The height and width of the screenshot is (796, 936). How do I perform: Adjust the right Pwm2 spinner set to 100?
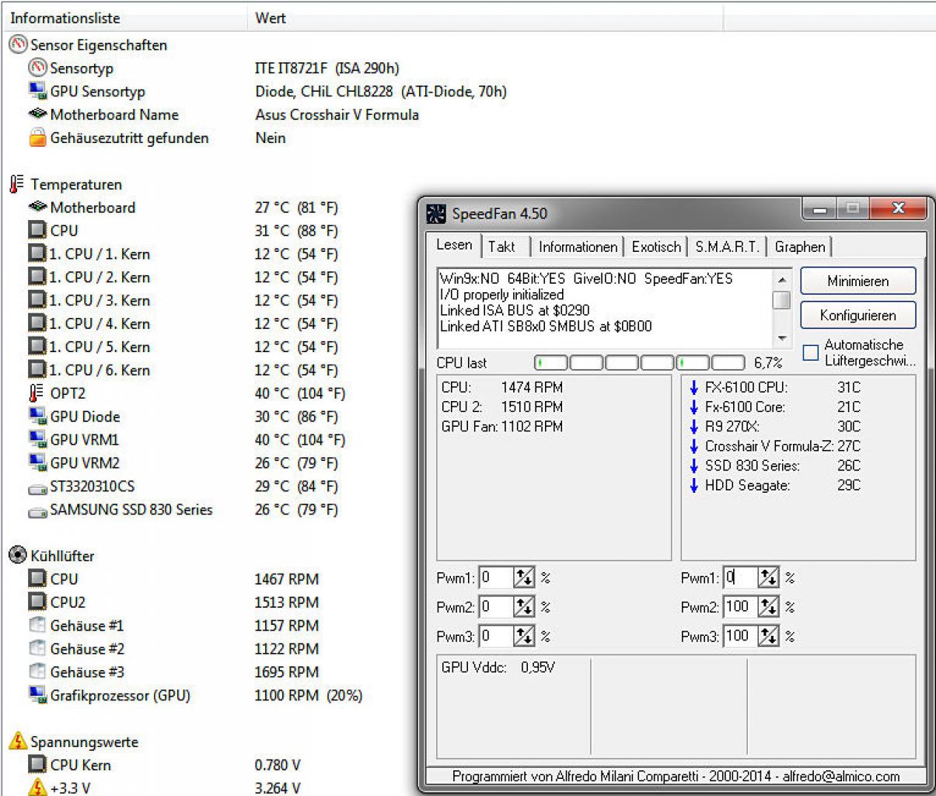coord(768,607)
